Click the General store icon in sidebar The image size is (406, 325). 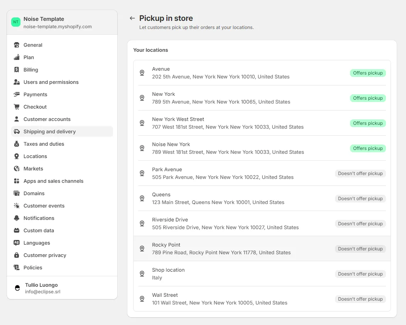(17, 45)
